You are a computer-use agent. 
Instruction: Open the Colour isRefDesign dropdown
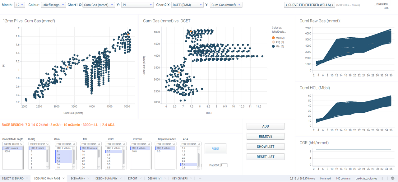pyautogui.click(x=53, y=5)
